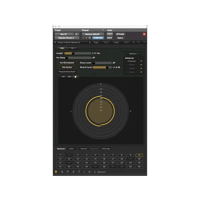The height and width of the screenshot is (201, 201).
Task: Open the insert position 'a' selector
Action: click(77, 34)
